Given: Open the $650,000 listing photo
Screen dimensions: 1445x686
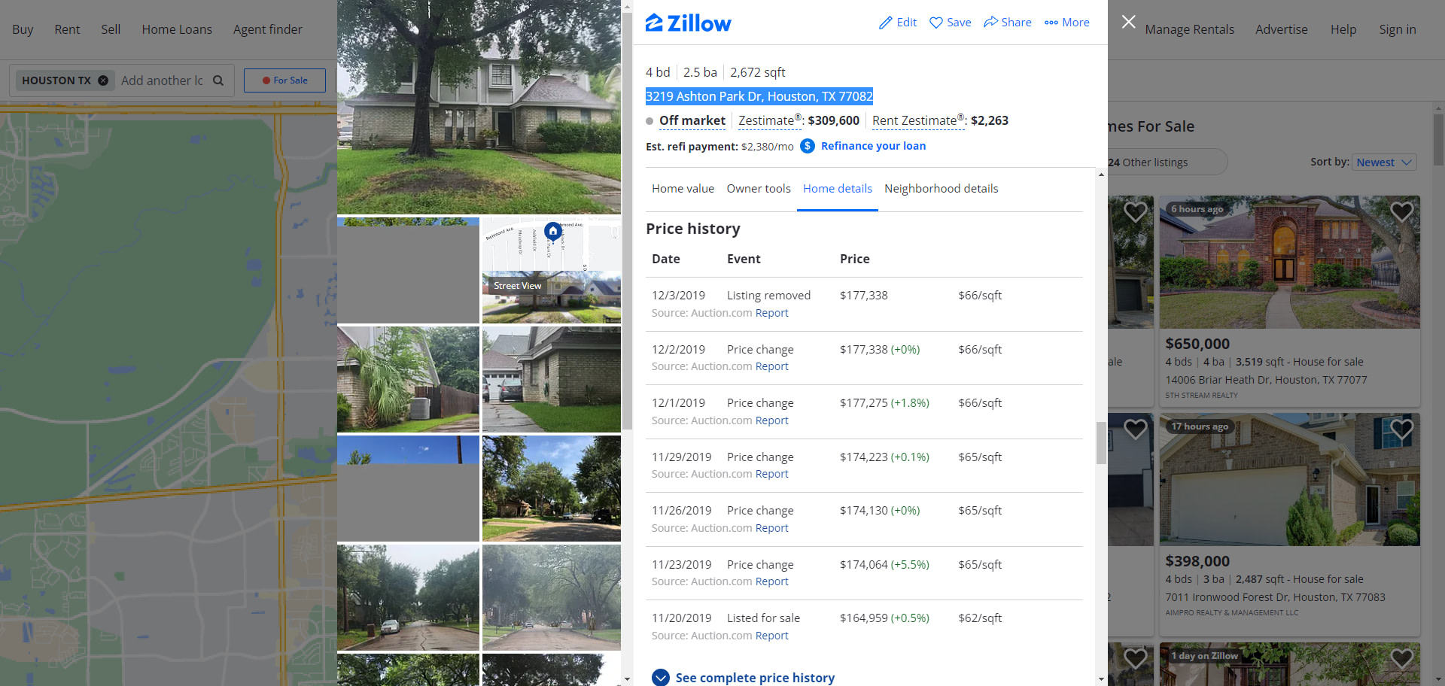Looking at the screenshot, I should pos(1289,262).
